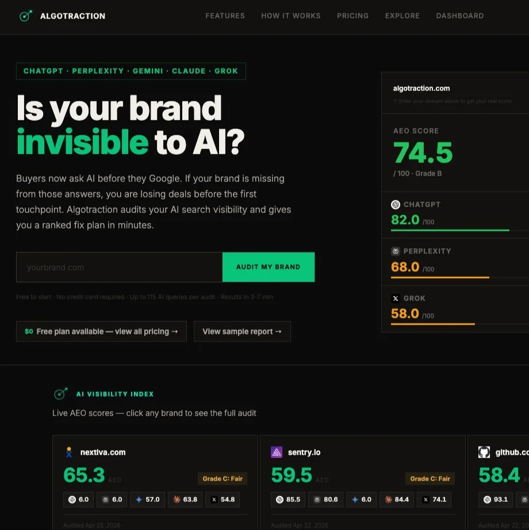529x530 pixels.
Task: Click the Grok X icon in score panel
Action: tap(395, 298)
